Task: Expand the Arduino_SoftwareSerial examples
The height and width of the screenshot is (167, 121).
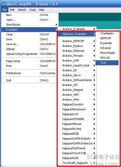Action: (77, 80)
